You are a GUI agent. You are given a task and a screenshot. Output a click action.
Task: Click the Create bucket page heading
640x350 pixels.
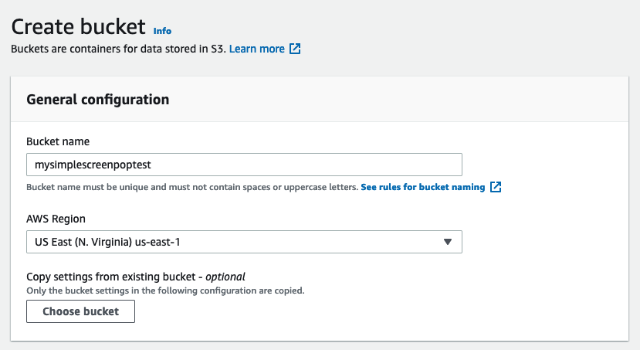pos(78,27)
